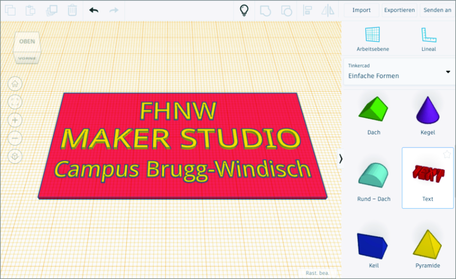Click the Senden an button
The image size is (456, 279).
coord(437,10)
